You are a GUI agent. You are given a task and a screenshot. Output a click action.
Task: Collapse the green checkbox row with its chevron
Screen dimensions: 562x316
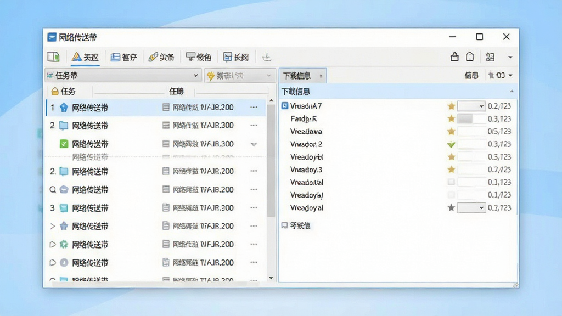pyautogui.click(x=254, y=144)
